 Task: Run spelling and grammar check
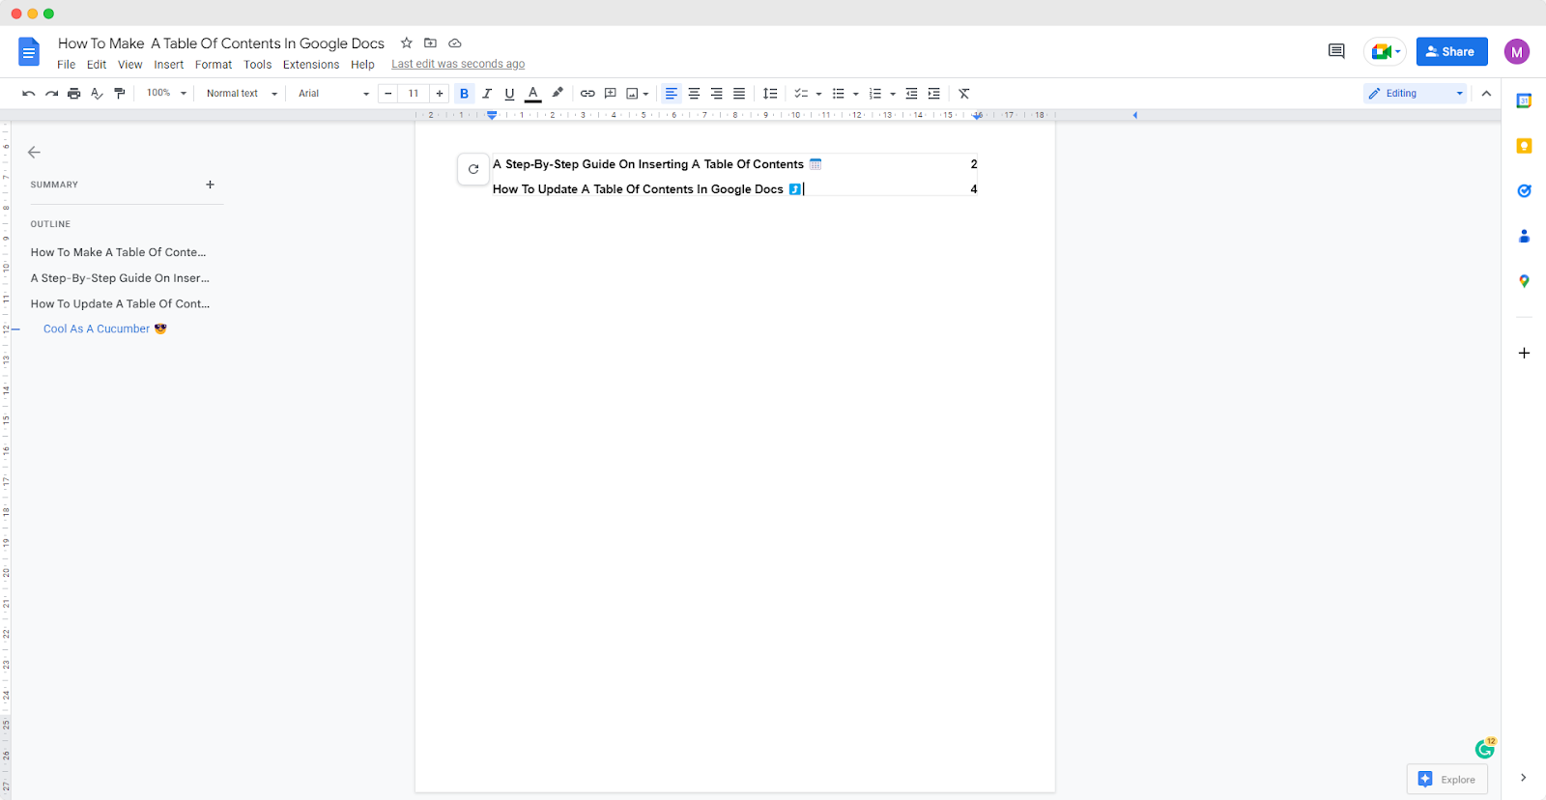point(97,94)
